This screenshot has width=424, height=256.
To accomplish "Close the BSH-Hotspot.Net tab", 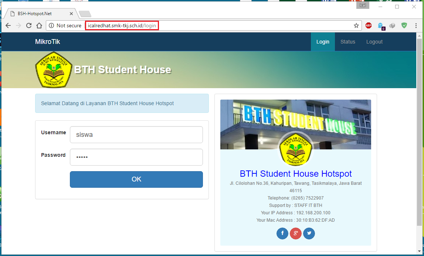I will point(71,14).
